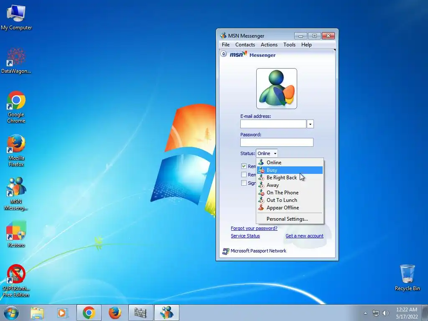This screenshot has height=321, width=428.
Task: Maximize the MSN Messenger window
Action: point(314,36)
